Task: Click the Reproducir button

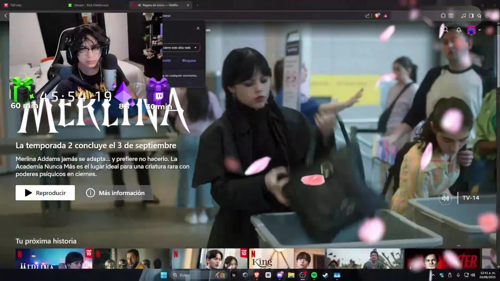Action: pyautogui.click(x=45, y=193)
